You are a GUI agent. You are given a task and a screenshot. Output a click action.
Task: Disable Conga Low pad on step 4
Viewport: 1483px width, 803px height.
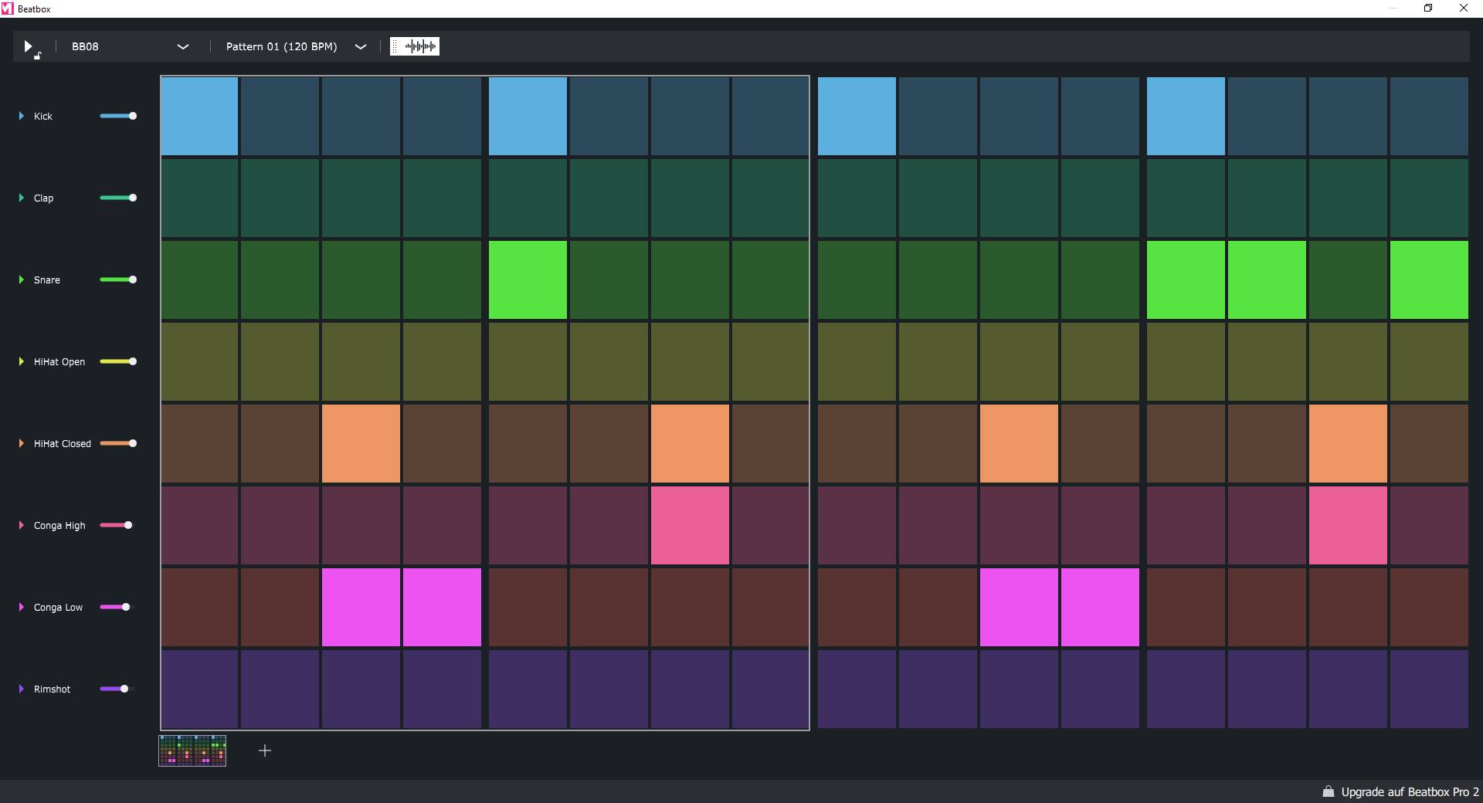pyautogui.click(x=442, y=607)
